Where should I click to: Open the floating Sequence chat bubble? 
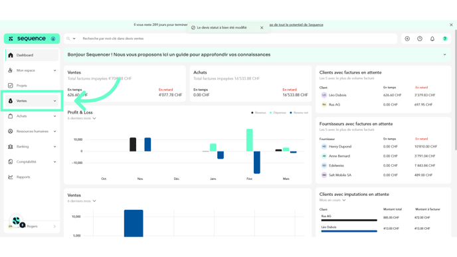pos(17,221)
